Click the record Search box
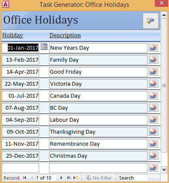This screenshot has height=183, width=169. [133, 178]
